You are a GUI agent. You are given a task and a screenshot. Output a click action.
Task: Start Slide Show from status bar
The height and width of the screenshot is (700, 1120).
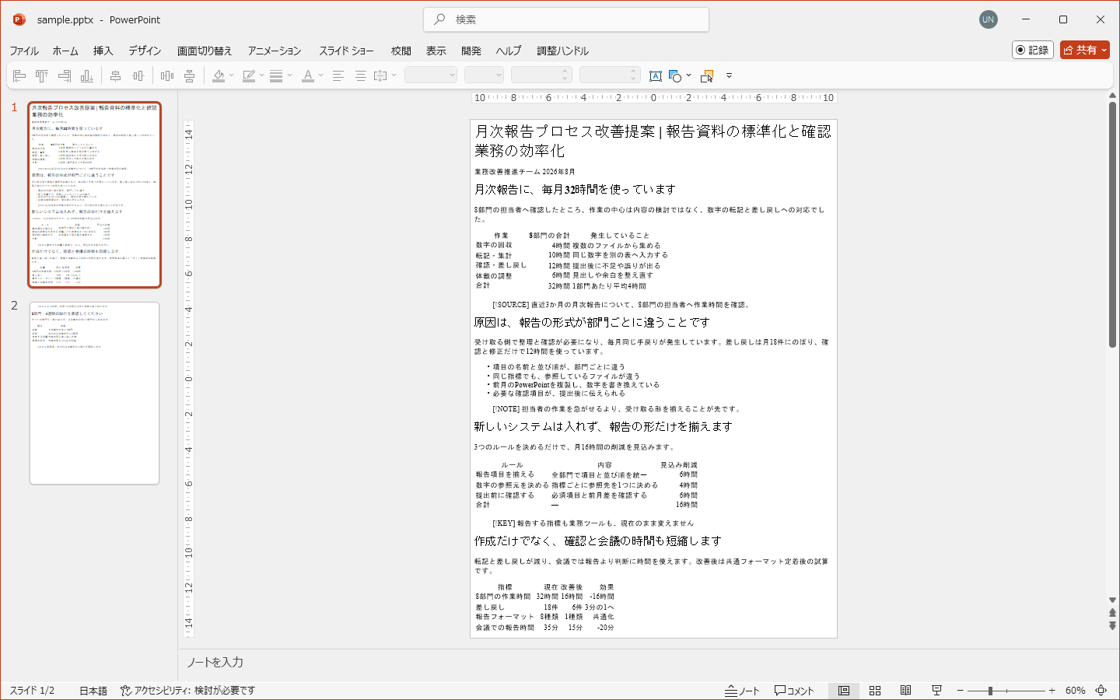(937, 691)
